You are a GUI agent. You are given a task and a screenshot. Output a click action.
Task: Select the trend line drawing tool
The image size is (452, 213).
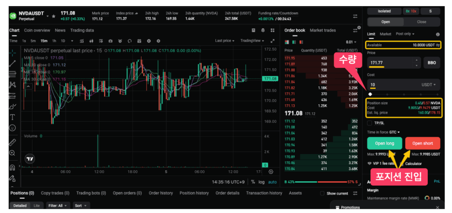(x=12, y=63)
